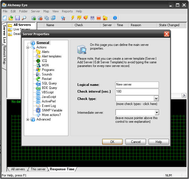Select the Programs action item
Image resolution: width=189 pixels, height=179 pixels.
[x=48, y=70]
